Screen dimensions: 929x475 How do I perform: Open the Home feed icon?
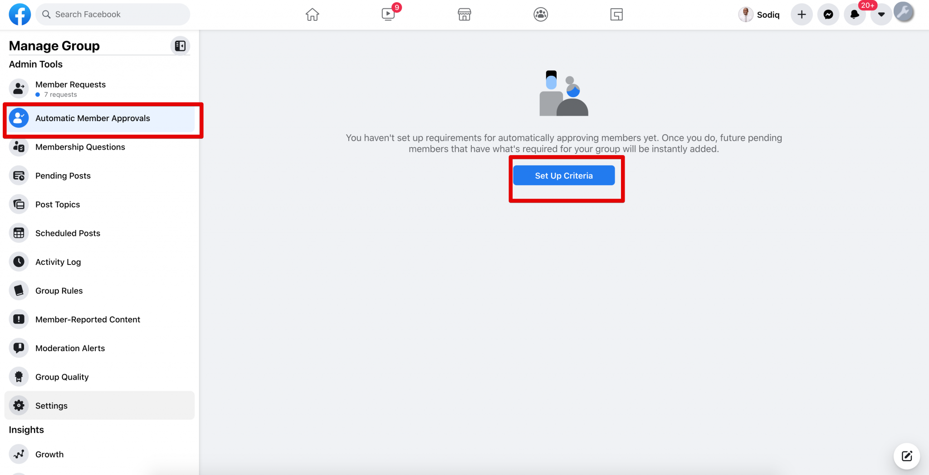click(312, 15)
